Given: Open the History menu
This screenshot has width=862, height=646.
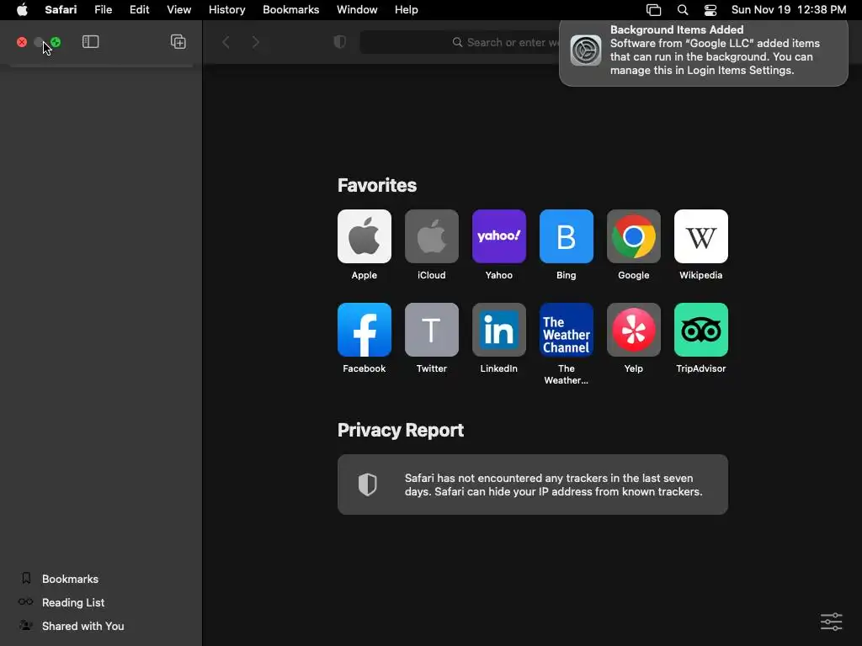Looking at the screenshot, I should coord(227,10).
